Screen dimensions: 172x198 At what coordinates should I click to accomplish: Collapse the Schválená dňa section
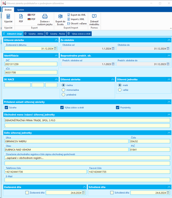coord(169,187)
